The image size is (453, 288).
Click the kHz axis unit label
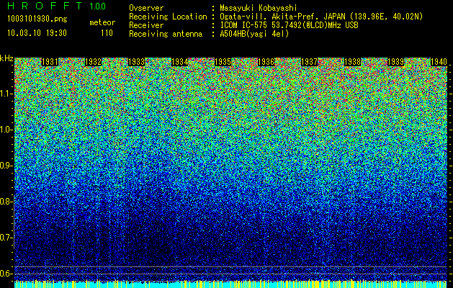coord(6,58)
